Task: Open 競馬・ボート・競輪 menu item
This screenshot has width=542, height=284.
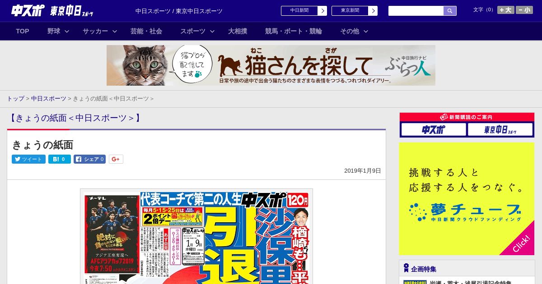Action: click(294, 31)
